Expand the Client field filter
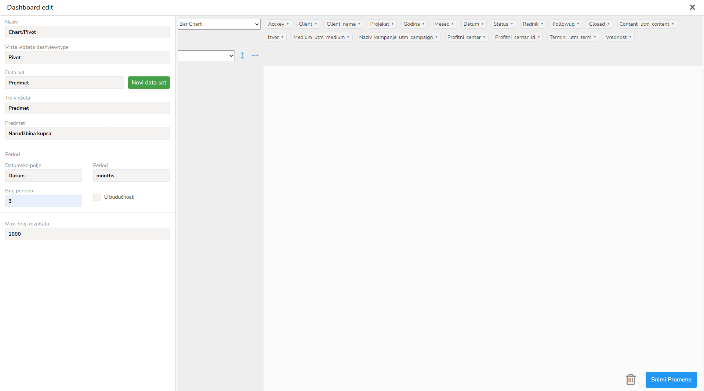This screenshot has height=391, width=704. click(x=316, y=24)
